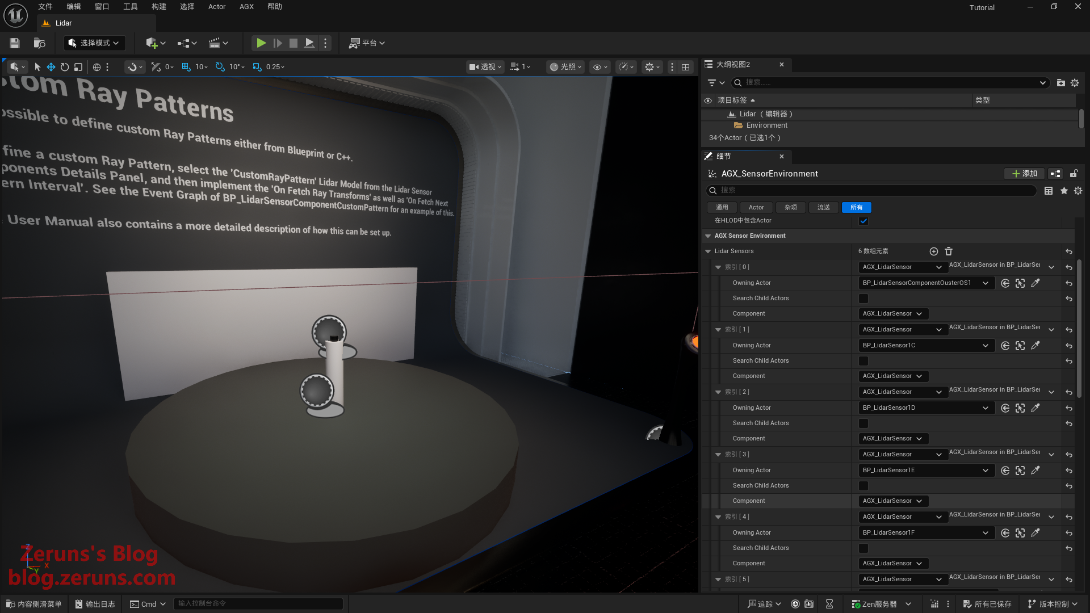Click the console command input field
Viewport: 1090px width, 613px height.
[258, 603]
